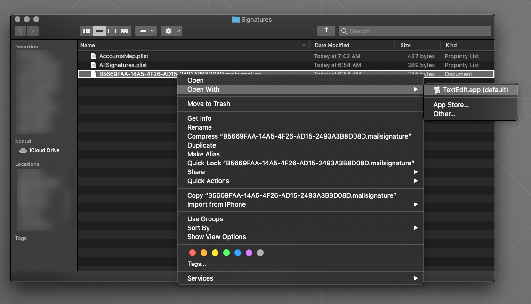Select list view button in toolbar

pos(99,31)
